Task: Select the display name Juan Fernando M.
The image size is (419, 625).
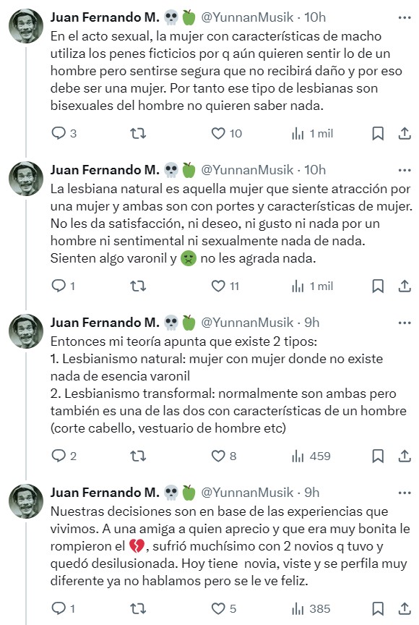Action: pos(100,13)
